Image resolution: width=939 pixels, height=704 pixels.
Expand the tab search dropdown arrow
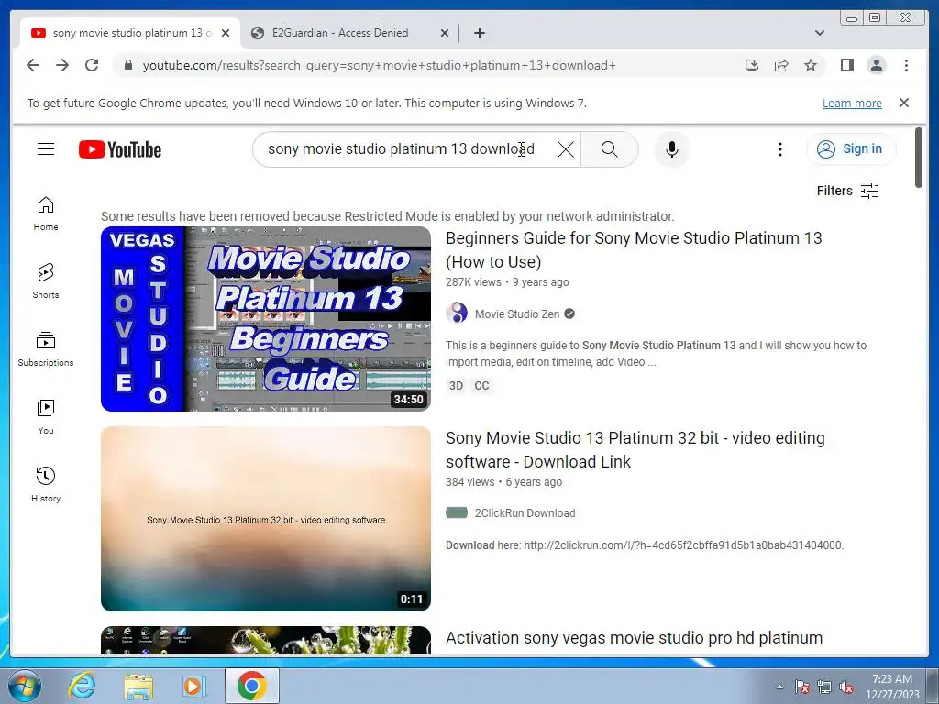click(819, 33)
